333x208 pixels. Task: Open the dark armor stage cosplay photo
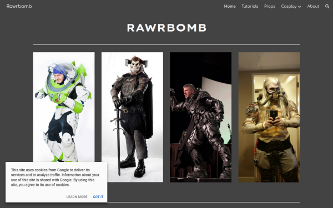click(x=200, y=117)
